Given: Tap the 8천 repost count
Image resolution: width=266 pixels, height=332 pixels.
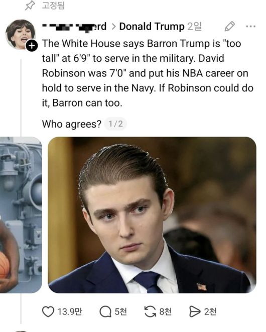Looking at the screenshot, I should [x=166, y=312].
